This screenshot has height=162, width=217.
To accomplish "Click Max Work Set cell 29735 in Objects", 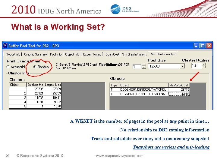I will 179,89.
